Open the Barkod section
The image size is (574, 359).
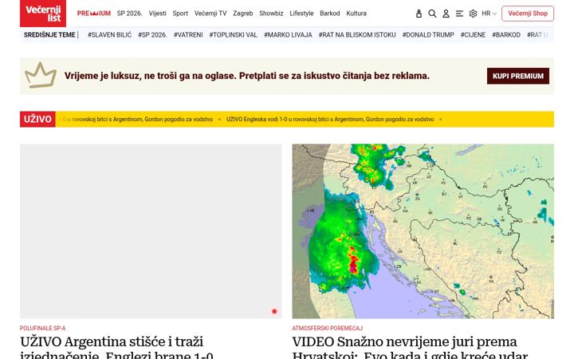(330, 14)
